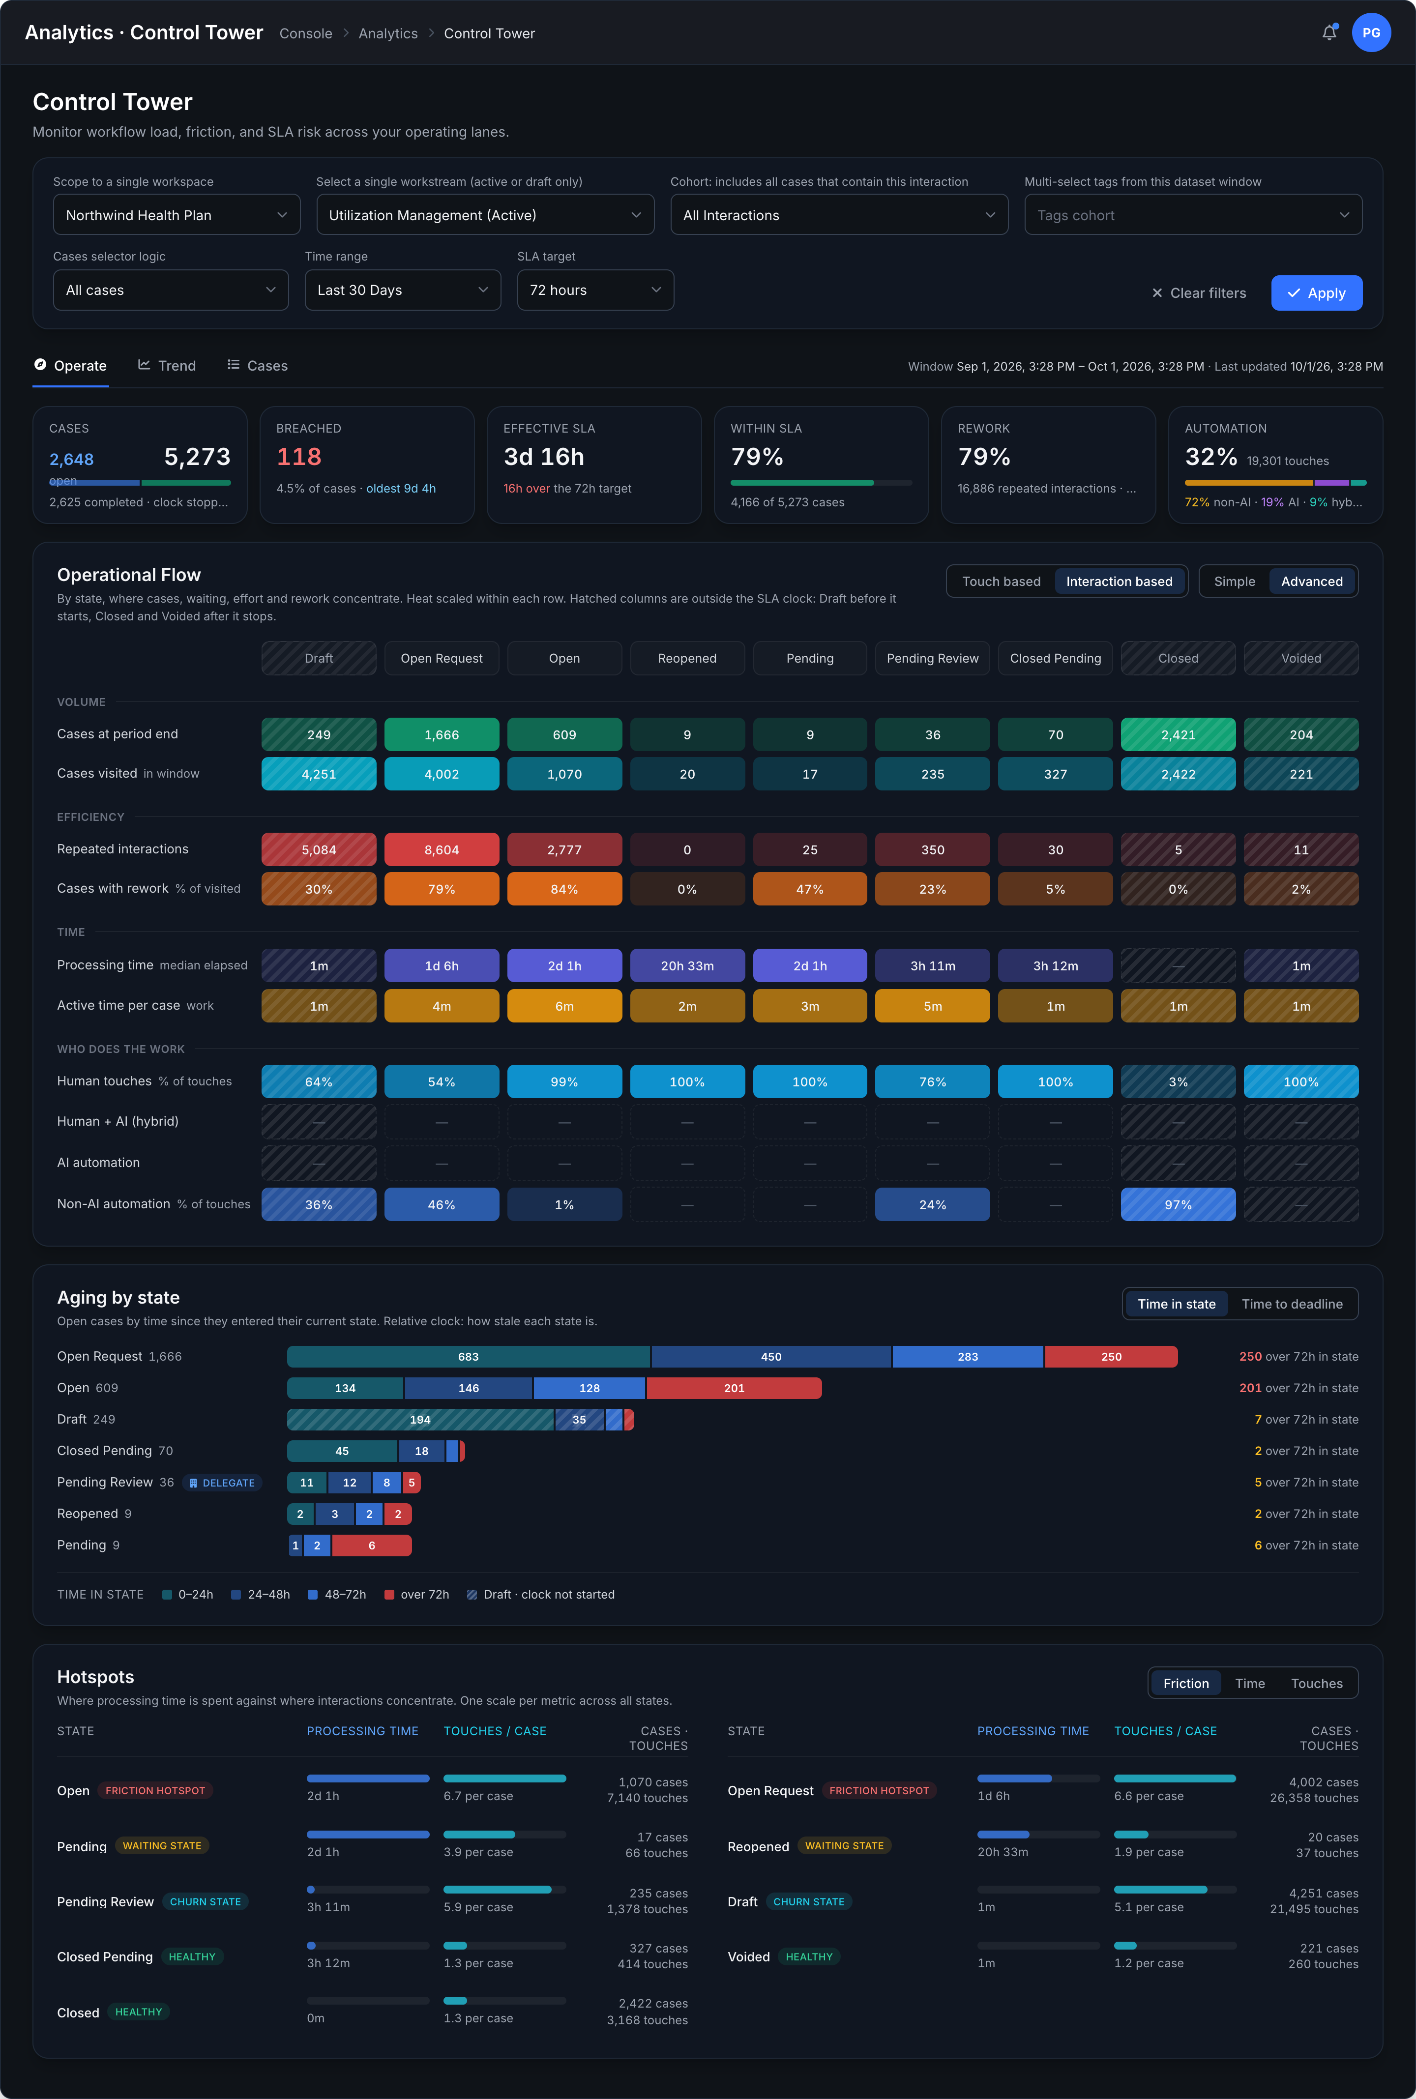1416x2099 pixels.
Task: Click the Trend chart icon
Action: pos(144,365)
